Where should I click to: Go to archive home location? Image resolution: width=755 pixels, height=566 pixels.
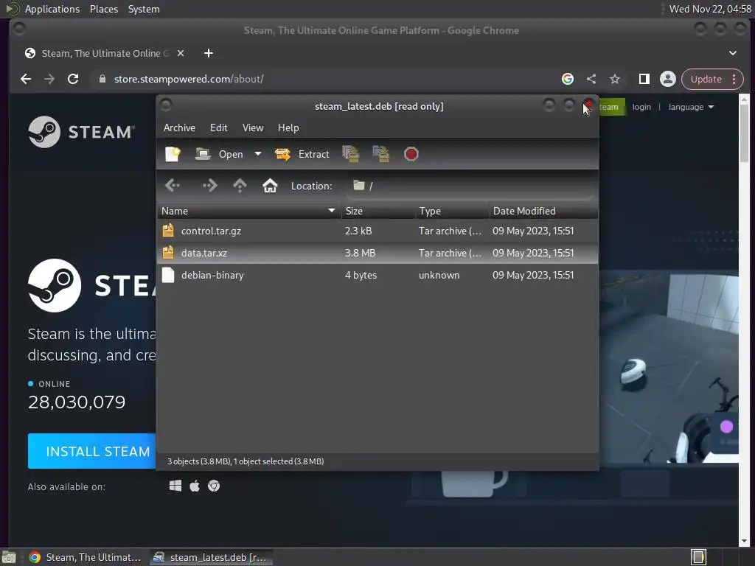(270, 185)
